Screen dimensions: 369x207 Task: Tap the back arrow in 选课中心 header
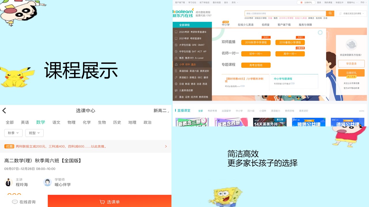[4, 111]
